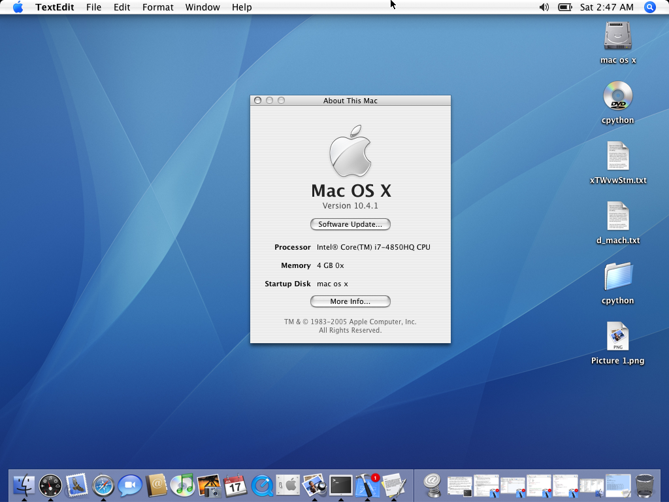The width and height of the screenshot is (669, 502).
Task: Open System Preferences in the Dock
Action: pos(288,486)
